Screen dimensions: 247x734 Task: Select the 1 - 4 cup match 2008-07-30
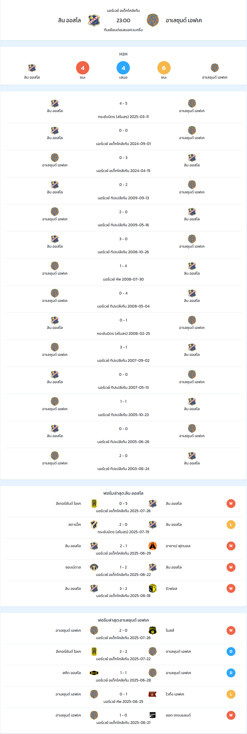pyautogui.click(x=123, y=272)
